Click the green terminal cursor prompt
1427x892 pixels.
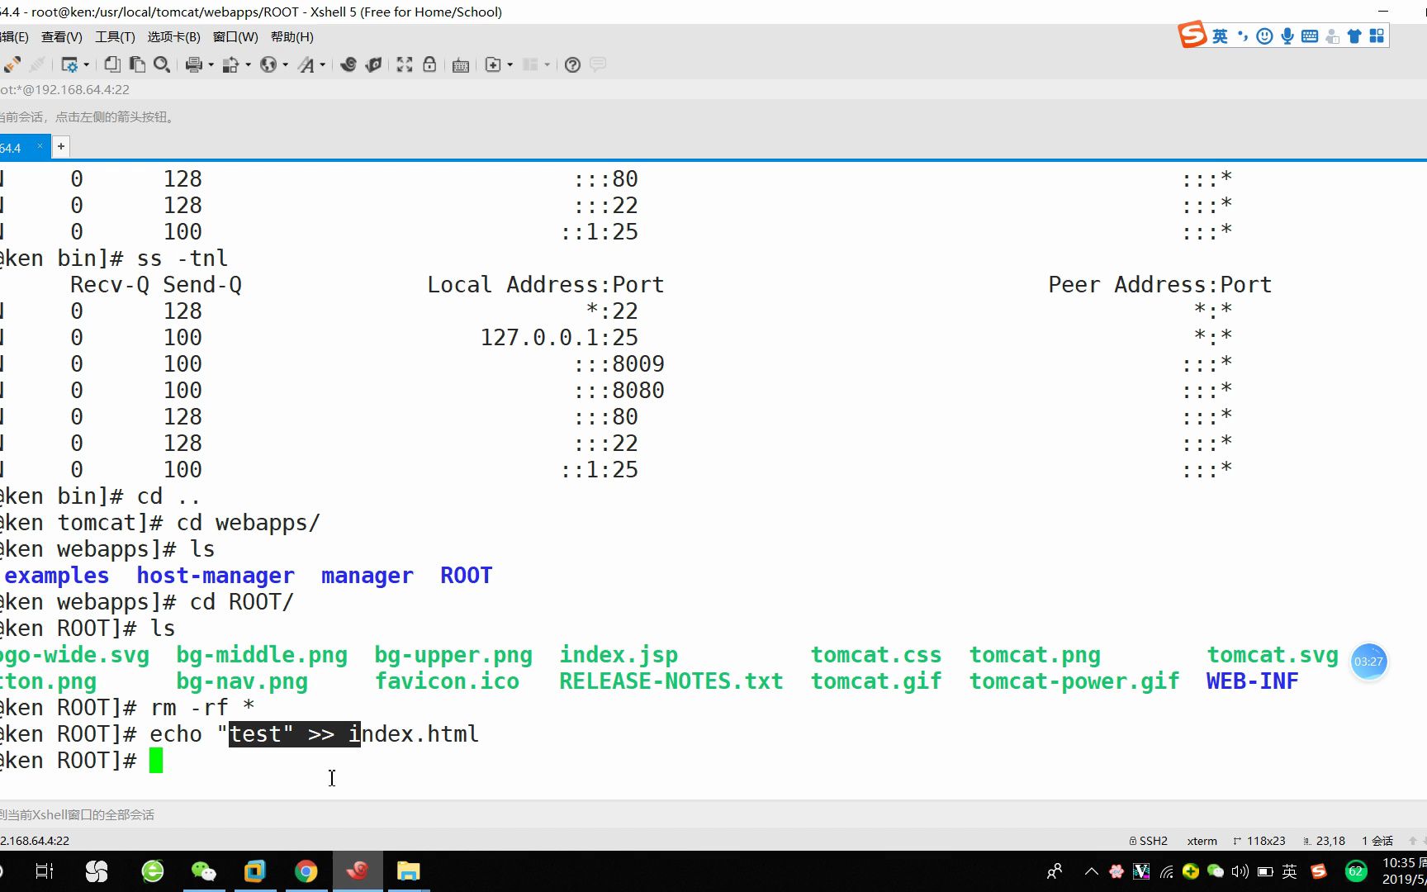(x=156, y=761)
